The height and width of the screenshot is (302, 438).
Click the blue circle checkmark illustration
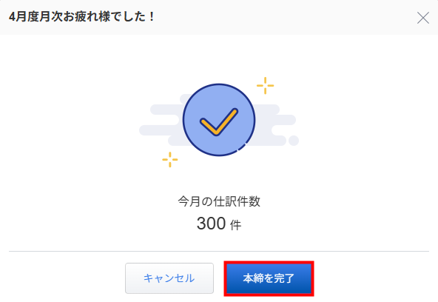coord(219,120)
